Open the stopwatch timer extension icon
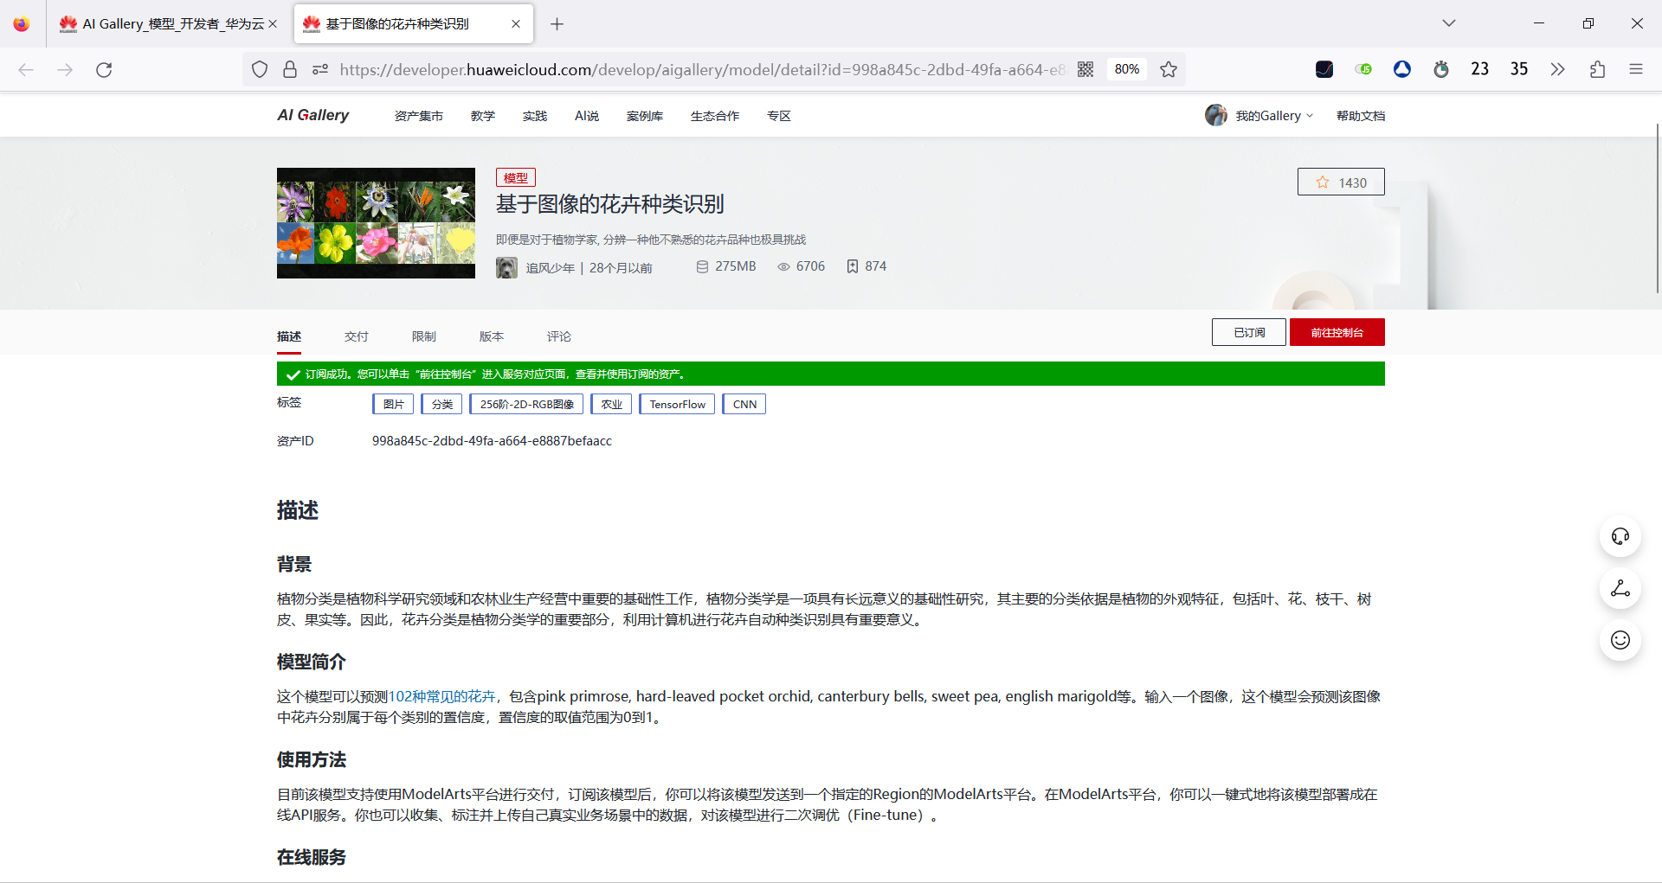1662x883 pixels. click(x=1441, y=69)
